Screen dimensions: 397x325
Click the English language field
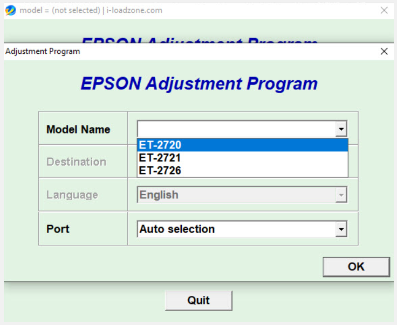[236, 195]
